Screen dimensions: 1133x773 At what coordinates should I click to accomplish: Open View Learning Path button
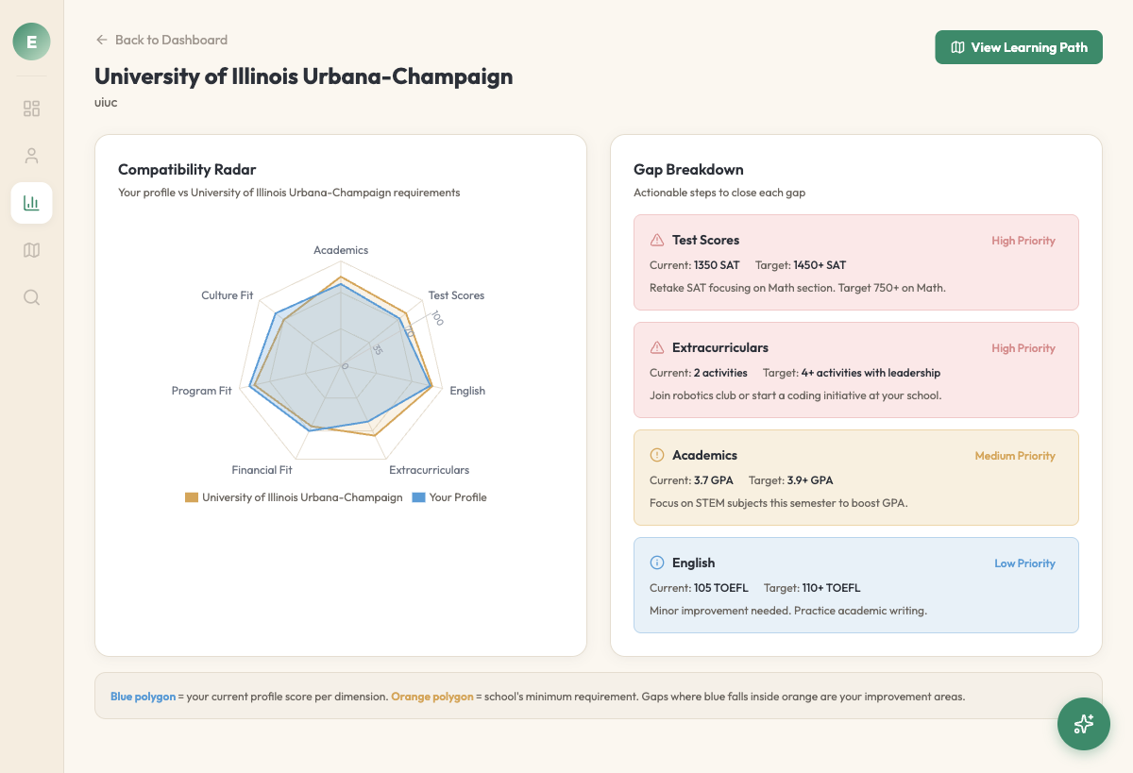[1019, 47]
